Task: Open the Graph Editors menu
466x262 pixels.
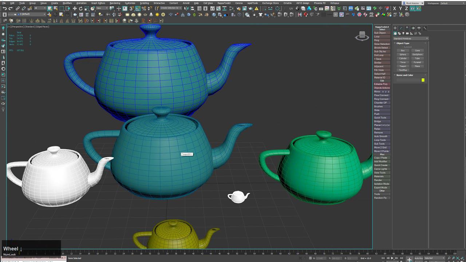Action: tap(98, 3)
